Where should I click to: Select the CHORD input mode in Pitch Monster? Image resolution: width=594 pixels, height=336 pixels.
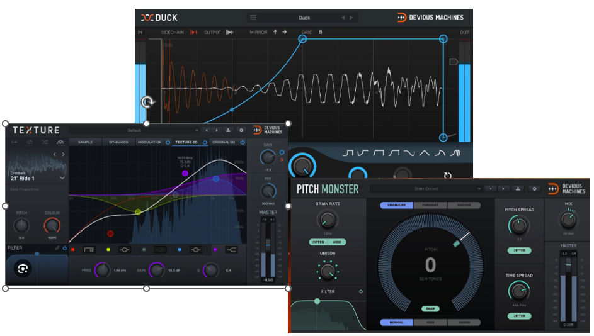[x=464, y=322]
